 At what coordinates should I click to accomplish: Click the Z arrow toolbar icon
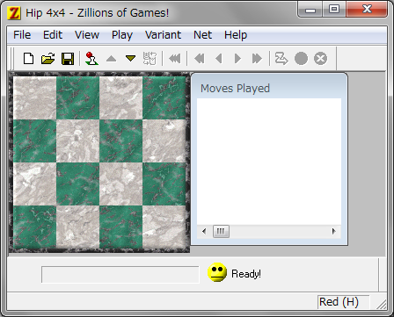click(281, 59)
